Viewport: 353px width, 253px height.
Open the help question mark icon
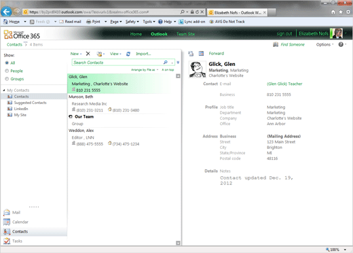(341, 44)
